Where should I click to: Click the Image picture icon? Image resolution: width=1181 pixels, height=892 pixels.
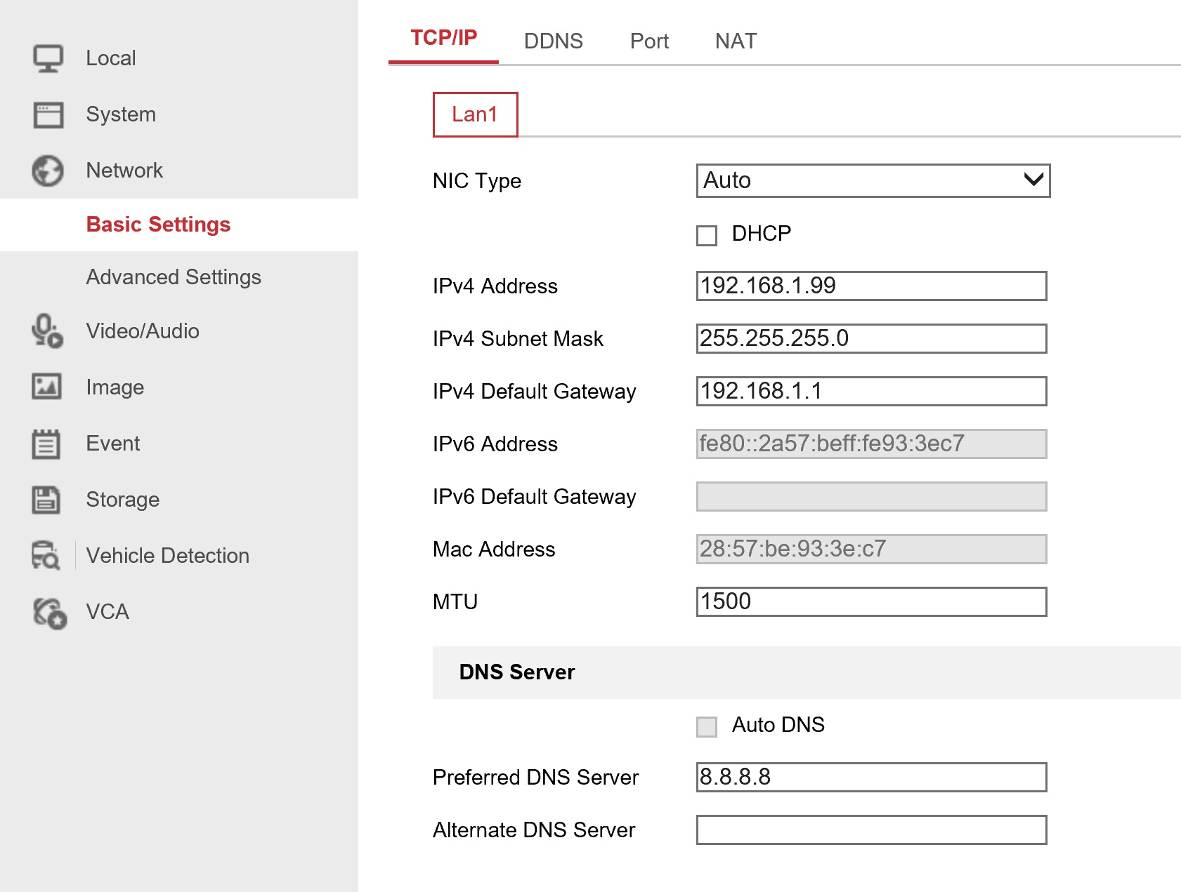point(47,387)
